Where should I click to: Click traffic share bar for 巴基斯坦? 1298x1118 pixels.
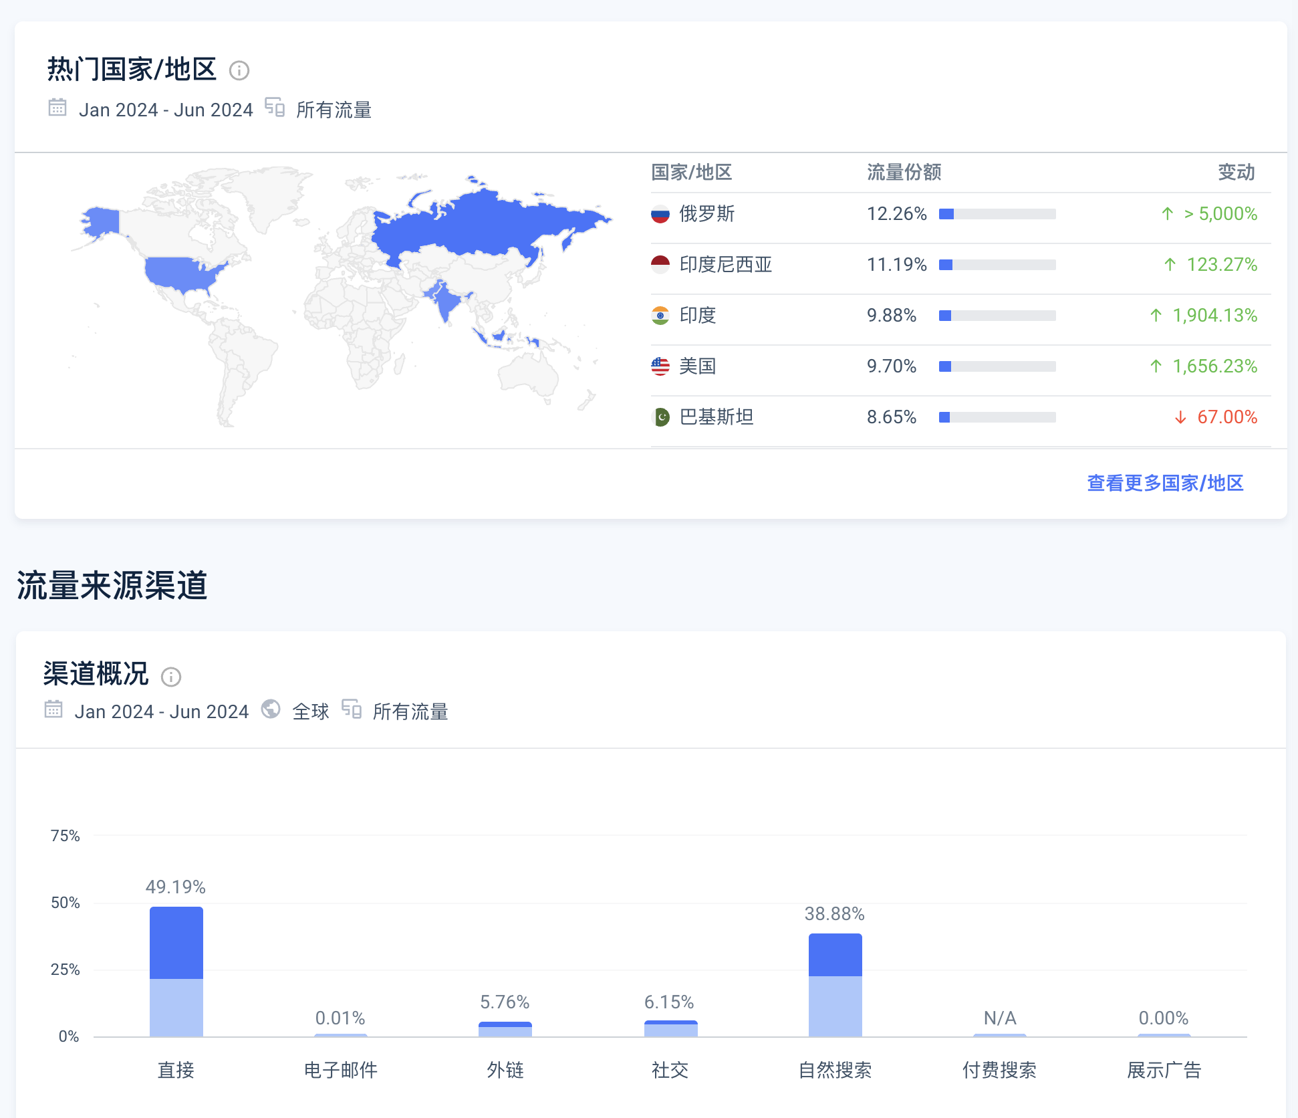997,417
